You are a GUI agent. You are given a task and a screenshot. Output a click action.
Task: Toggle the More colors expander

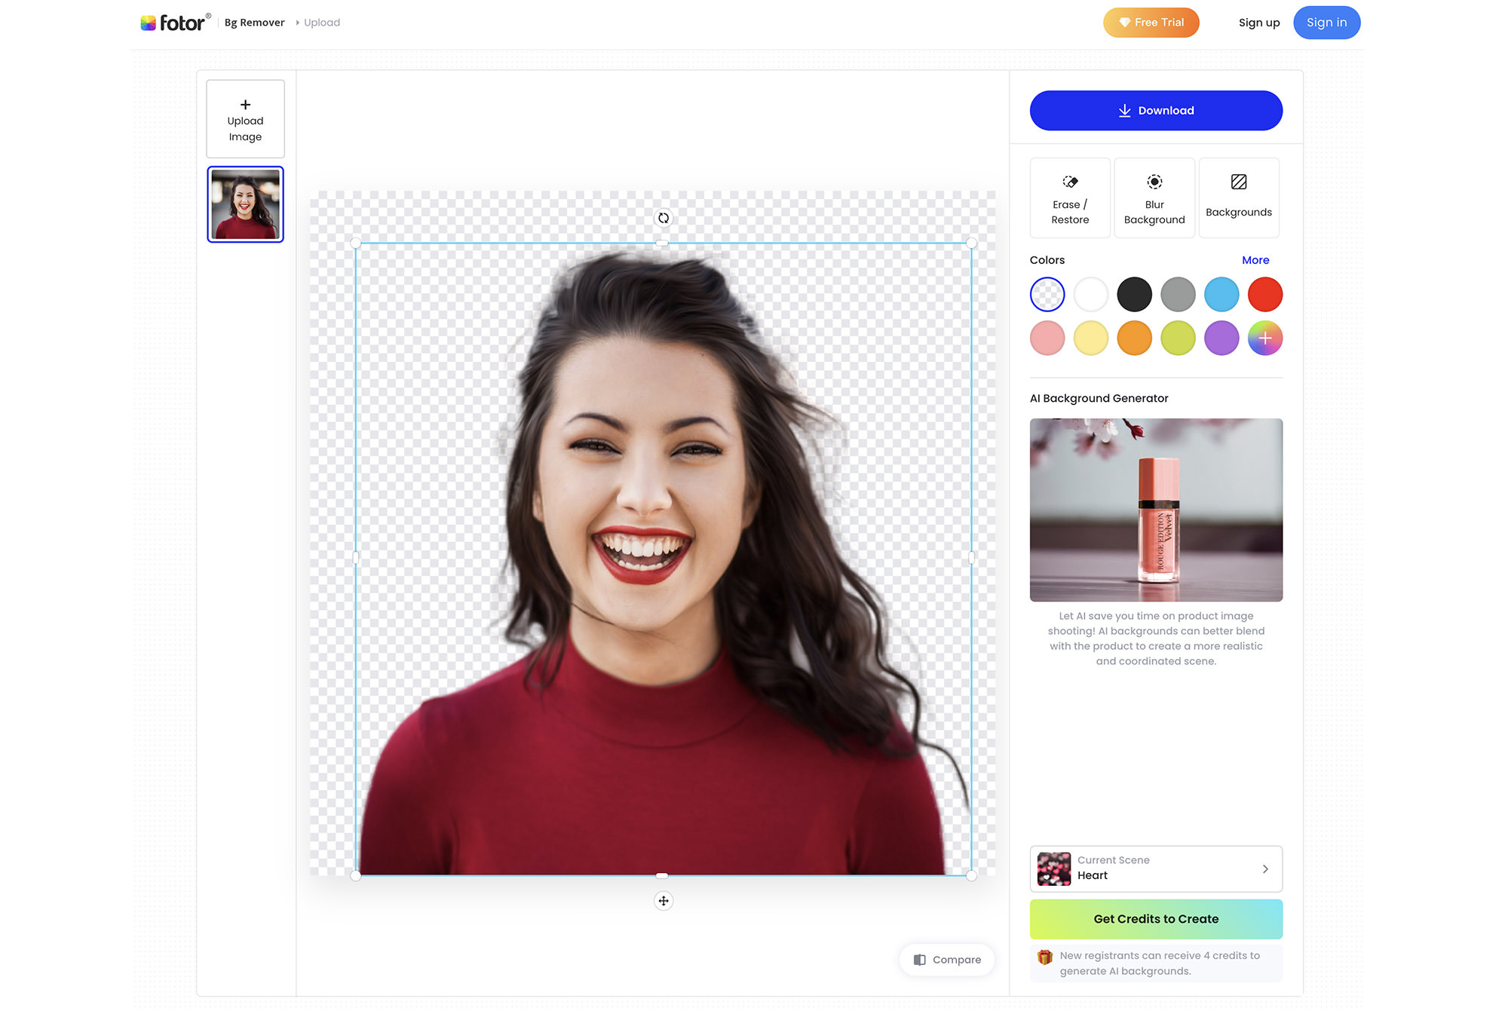coord(1255,259)
